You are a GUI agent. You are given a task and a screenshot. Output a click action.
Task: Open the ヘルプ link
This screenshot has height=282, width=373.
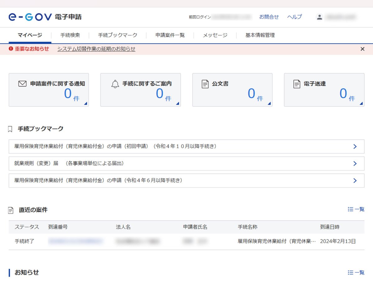click(x=294, y=17)
